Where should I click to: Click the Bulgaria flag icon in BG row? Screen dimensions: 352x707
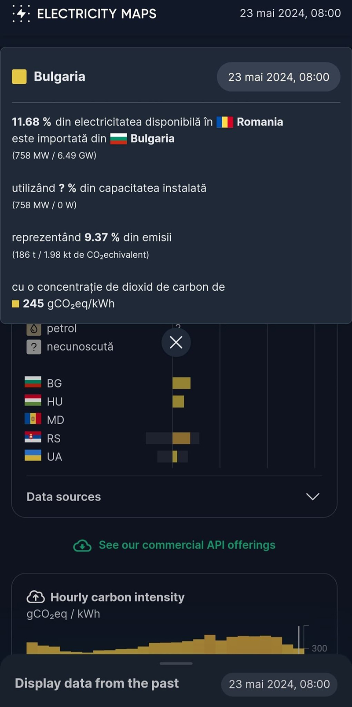pyautogui.click(x=33, y=382)
